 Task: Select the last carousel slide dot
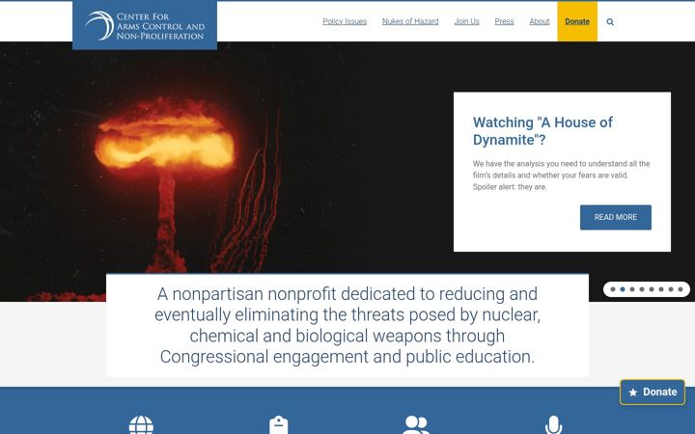coord(681,289)
